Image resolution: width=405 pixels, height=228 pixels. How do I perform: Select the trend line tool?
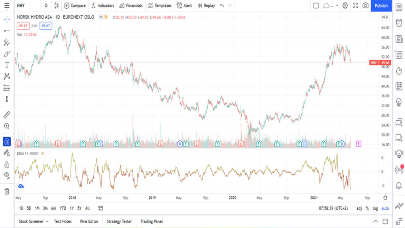coord(7,31)
